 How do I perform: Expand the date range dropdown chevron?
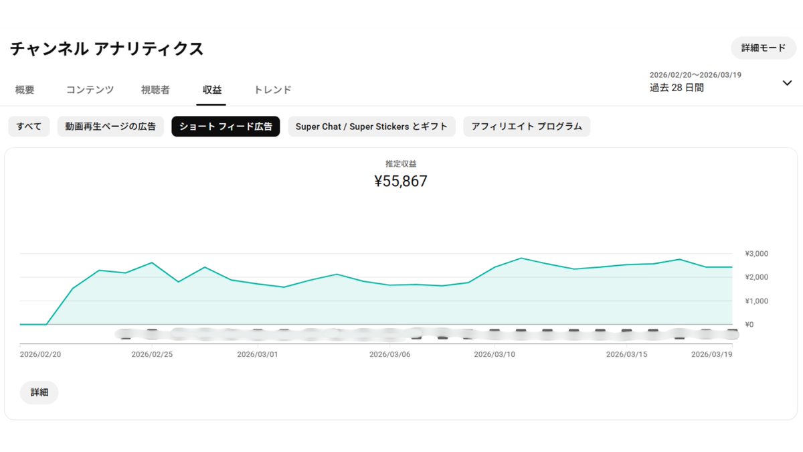tap(787, 82)
